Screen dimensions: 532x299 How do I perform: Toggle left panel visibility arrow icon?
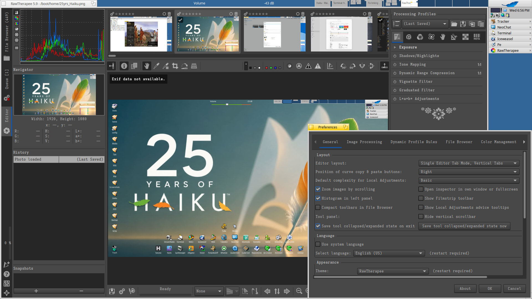(112, 66)
